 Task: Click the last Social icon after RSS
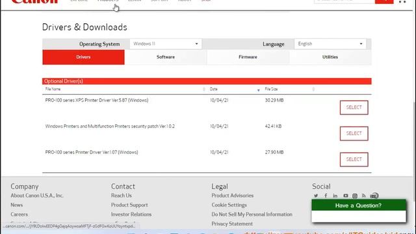coord(374,196)
